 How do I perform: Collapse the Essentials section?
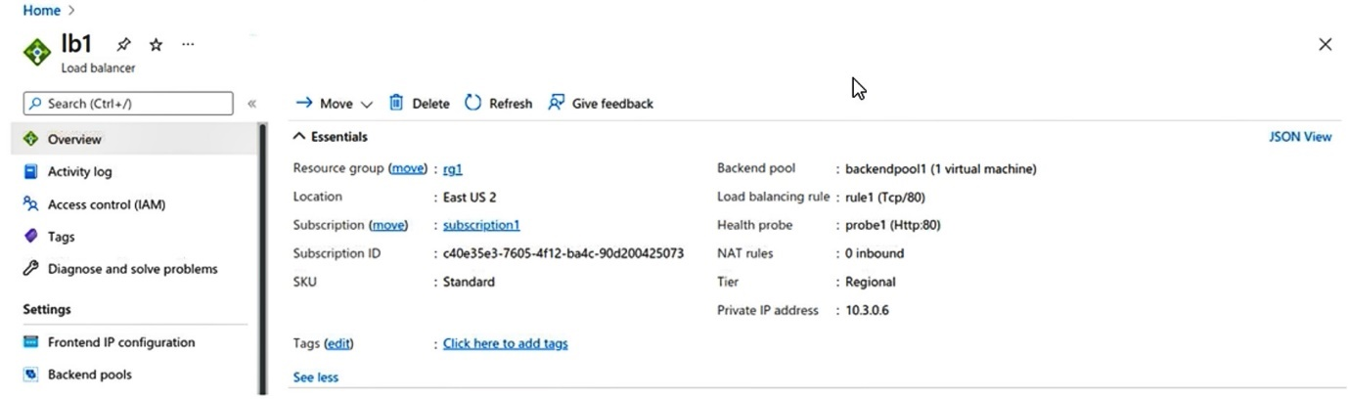coord(299,137)
